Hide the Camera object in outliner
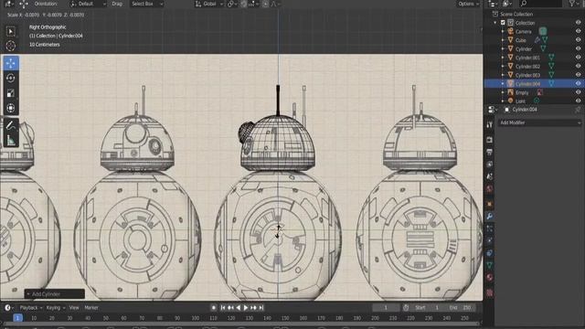585x329 pixels. coord(578,31)
